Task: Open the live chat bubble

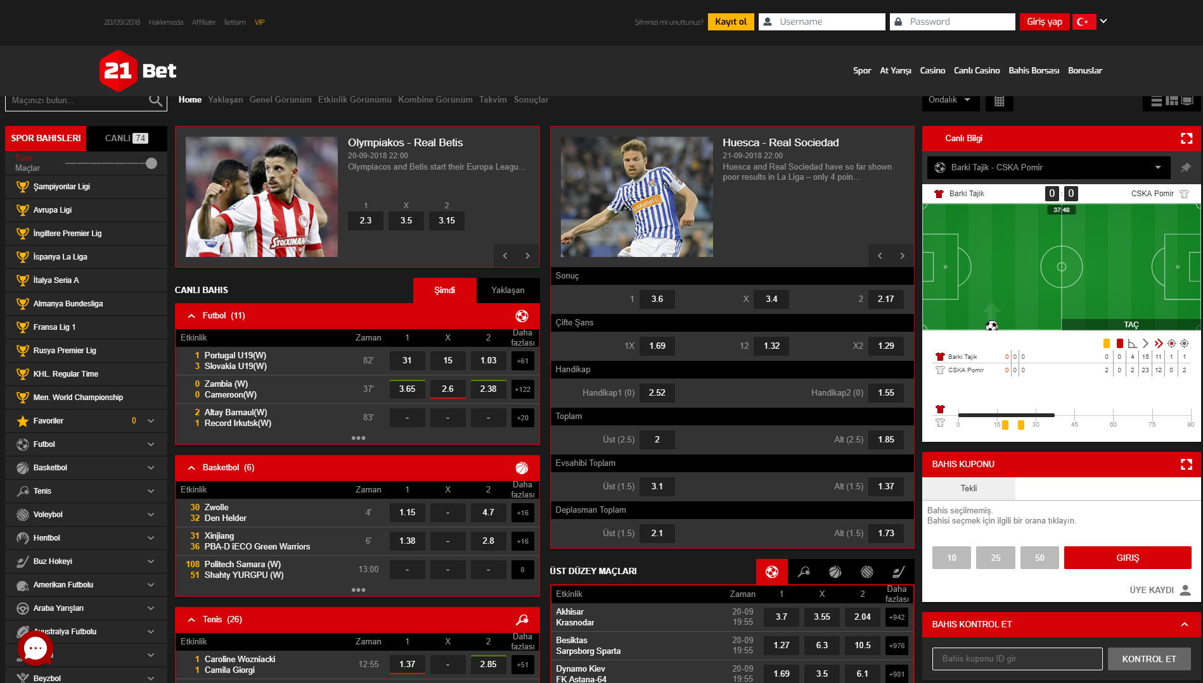Action: [x=35, y=648]
